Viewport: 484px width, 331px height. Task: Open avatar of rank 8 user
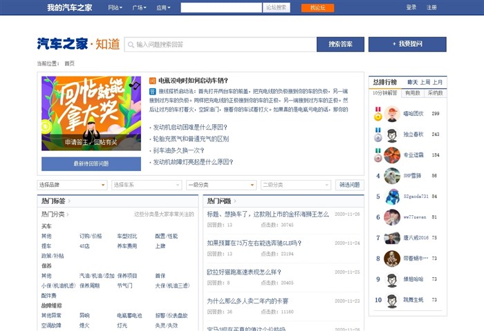392,259
